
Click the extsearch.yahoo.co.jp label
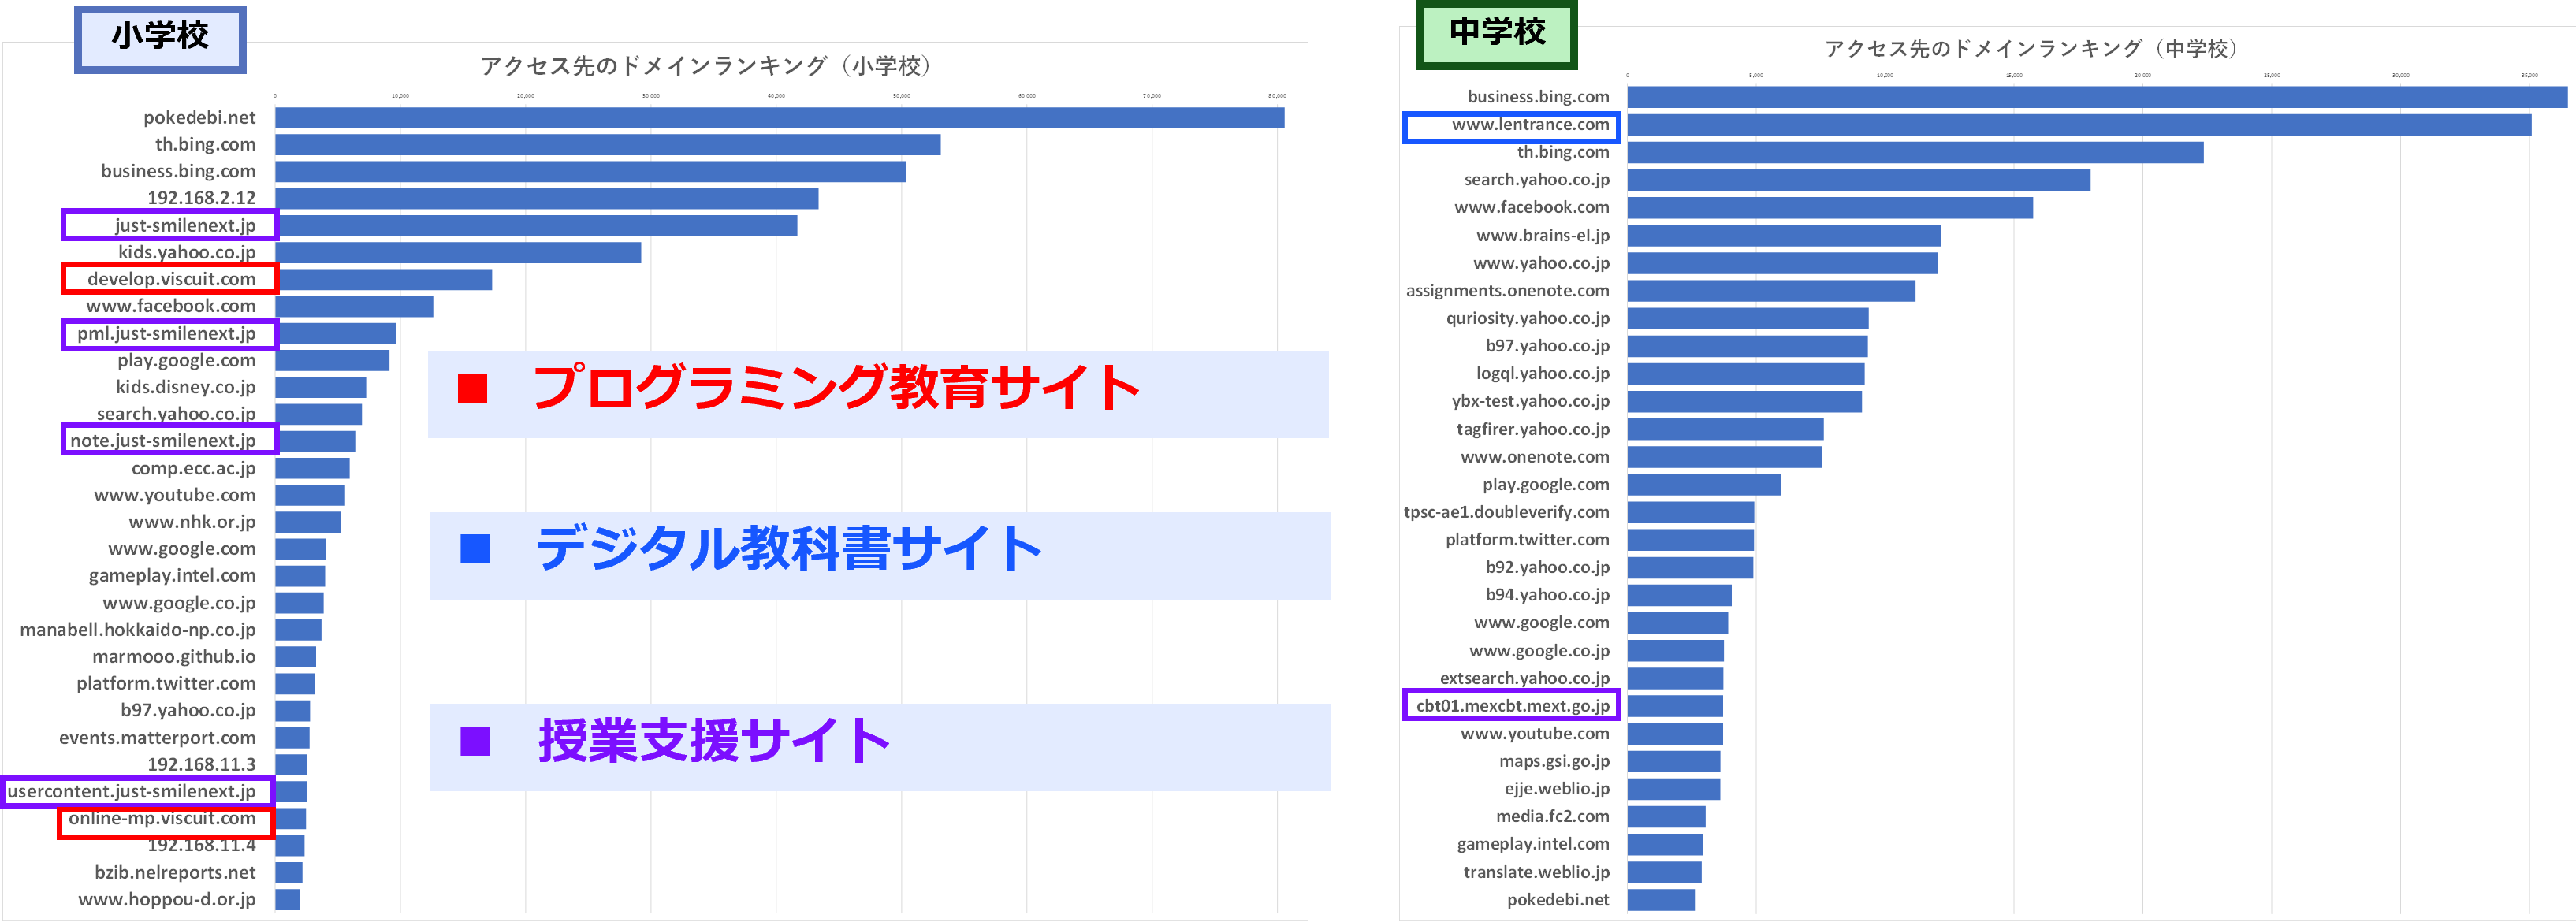pyautogui.click(x=1525, y=678)
